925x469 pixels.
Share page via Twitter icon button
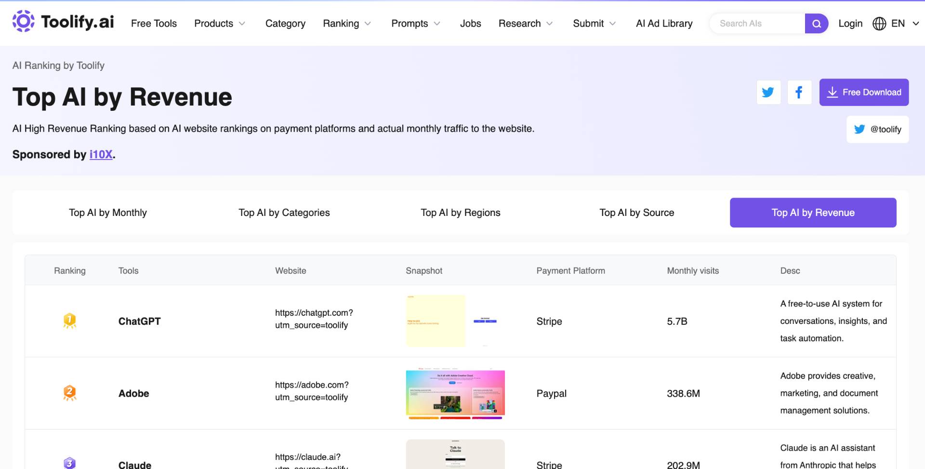768,92
